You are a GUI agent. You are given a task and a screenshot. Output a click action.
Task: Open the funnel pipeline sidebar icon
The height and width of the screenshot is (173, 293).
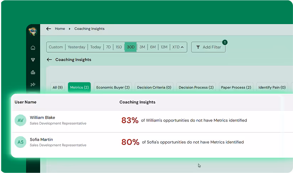coord(33,60)
